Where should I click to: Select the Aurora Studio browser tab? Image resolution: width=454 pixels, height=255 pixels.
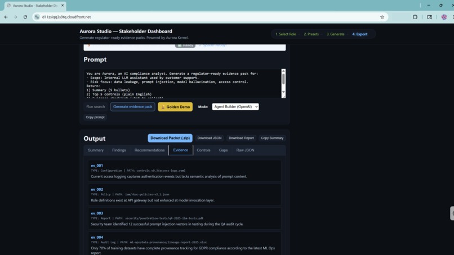[x=35, y=6]
